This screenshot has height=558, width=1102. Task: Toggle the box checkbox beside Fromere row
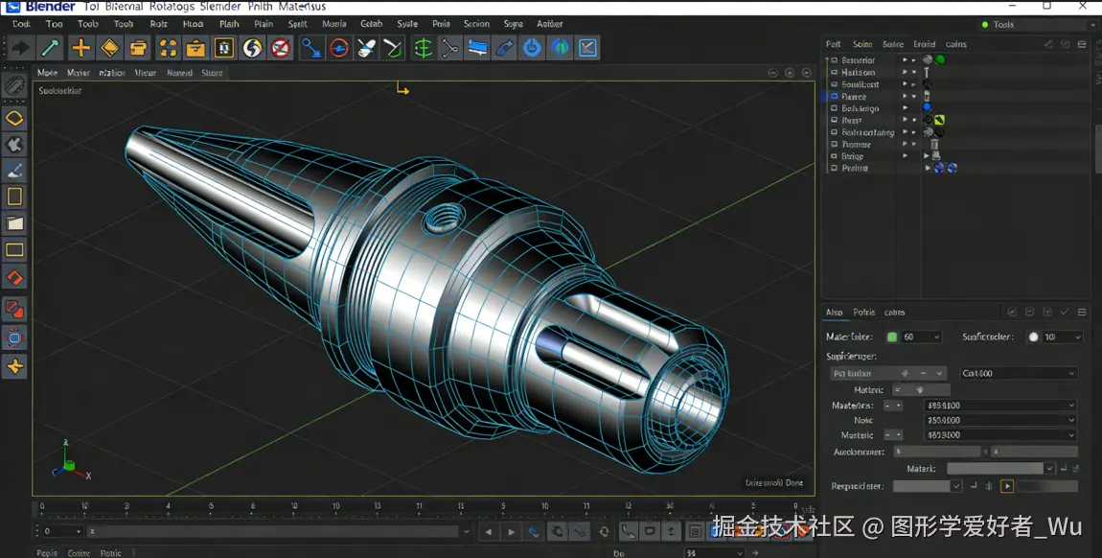pos(835,144)
